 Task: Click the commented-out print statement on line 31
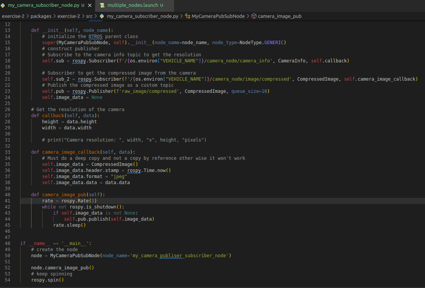coord(124,140)
